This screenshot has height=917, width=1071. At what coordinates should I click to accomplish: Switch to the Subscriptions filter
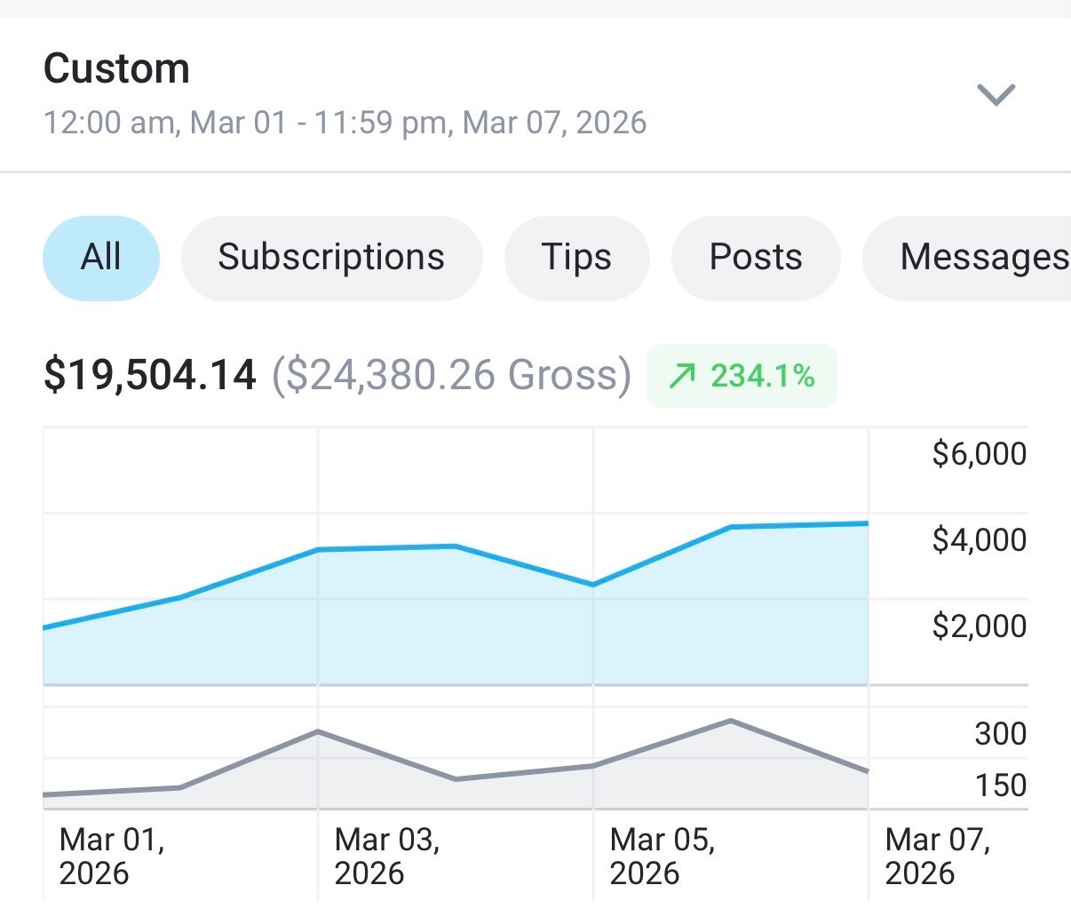tap(331, 258)
